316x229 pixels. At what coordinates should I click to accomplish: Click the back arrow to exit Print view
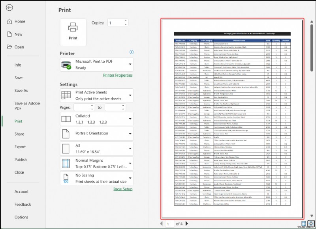click(9, 7)
